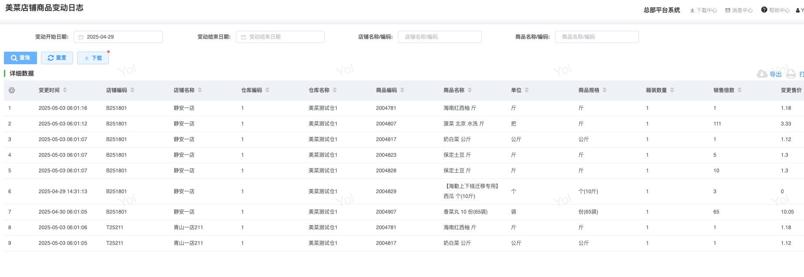Click the 总部平台系统 header item

pyautogui.click(x=662, y=10)
